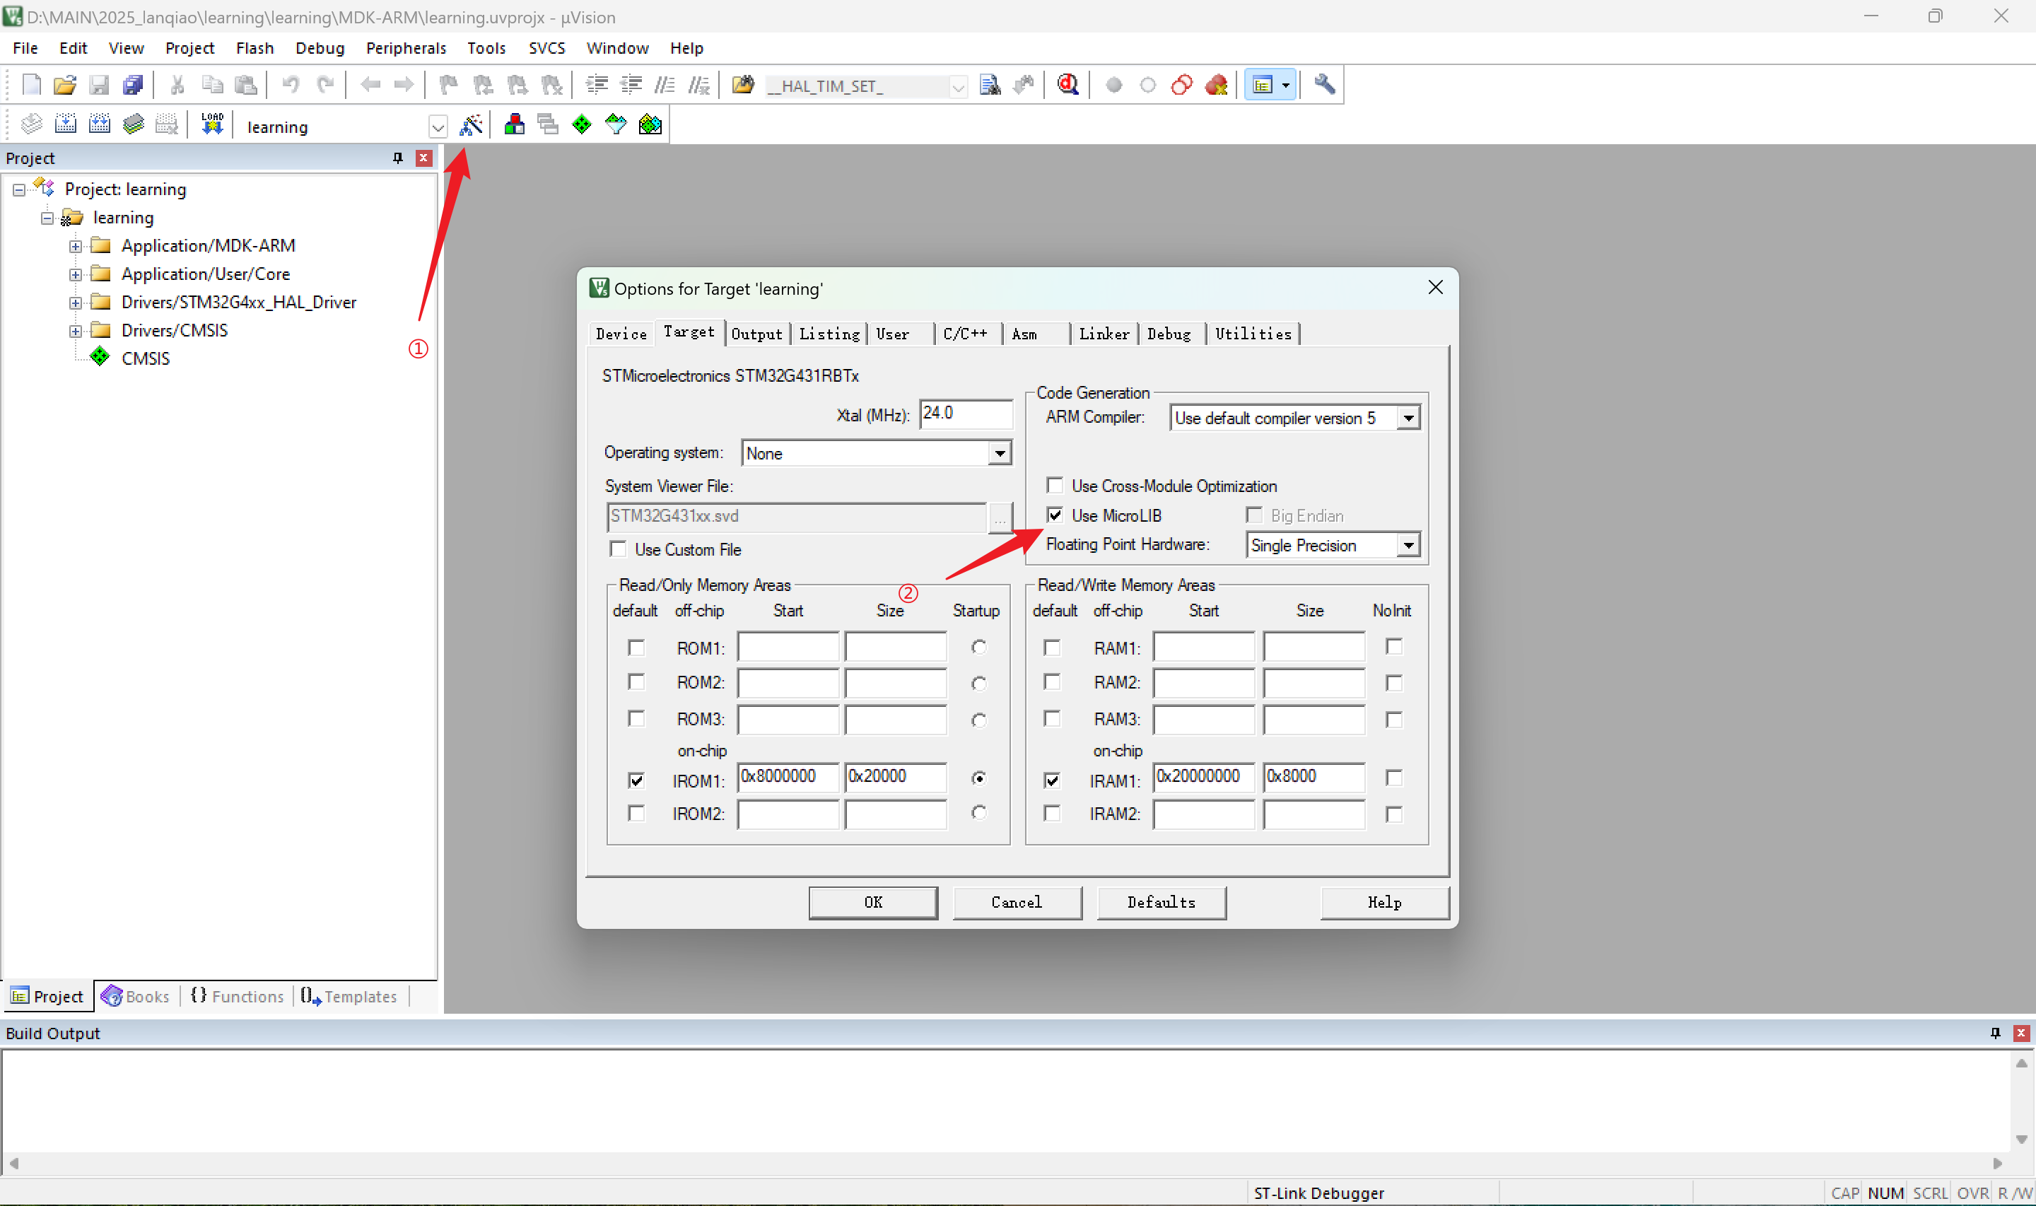Check the Use Custom File box
The height and width of the screenshot is (1206, 2036).
(x=619, y=549)
